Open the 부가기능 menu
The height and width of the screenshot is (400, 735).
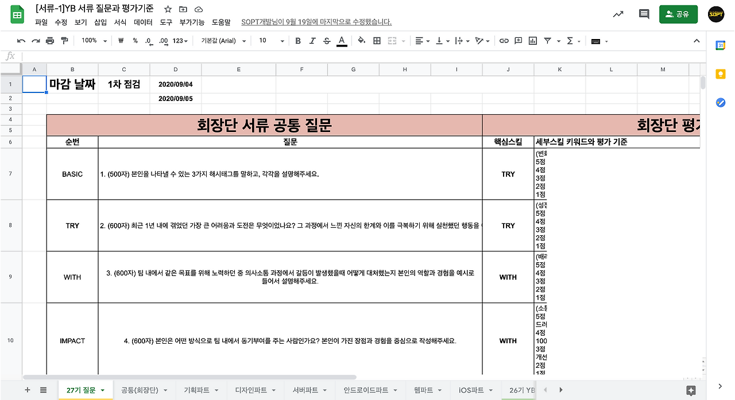[x=192, y=22]
